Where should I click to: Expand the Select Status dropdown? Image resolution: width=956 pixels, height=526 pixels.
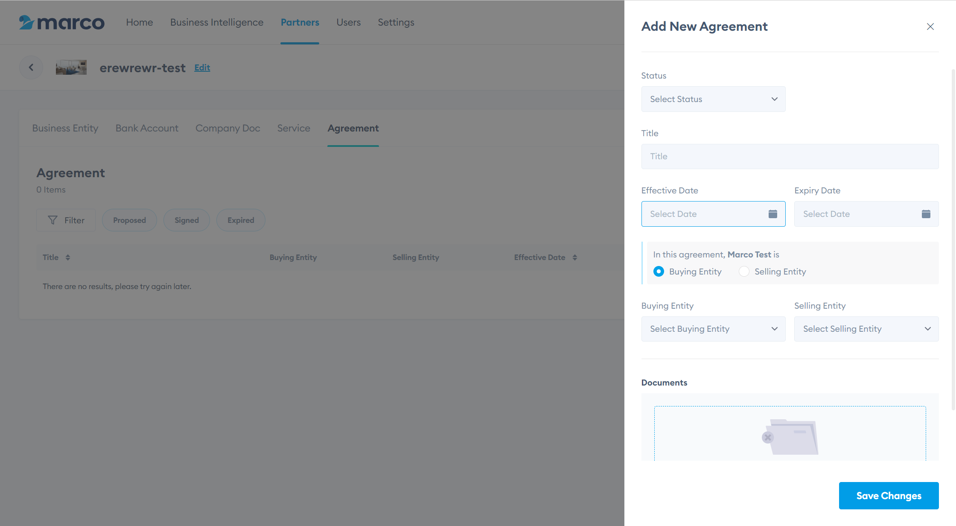[x=713, y=99]
